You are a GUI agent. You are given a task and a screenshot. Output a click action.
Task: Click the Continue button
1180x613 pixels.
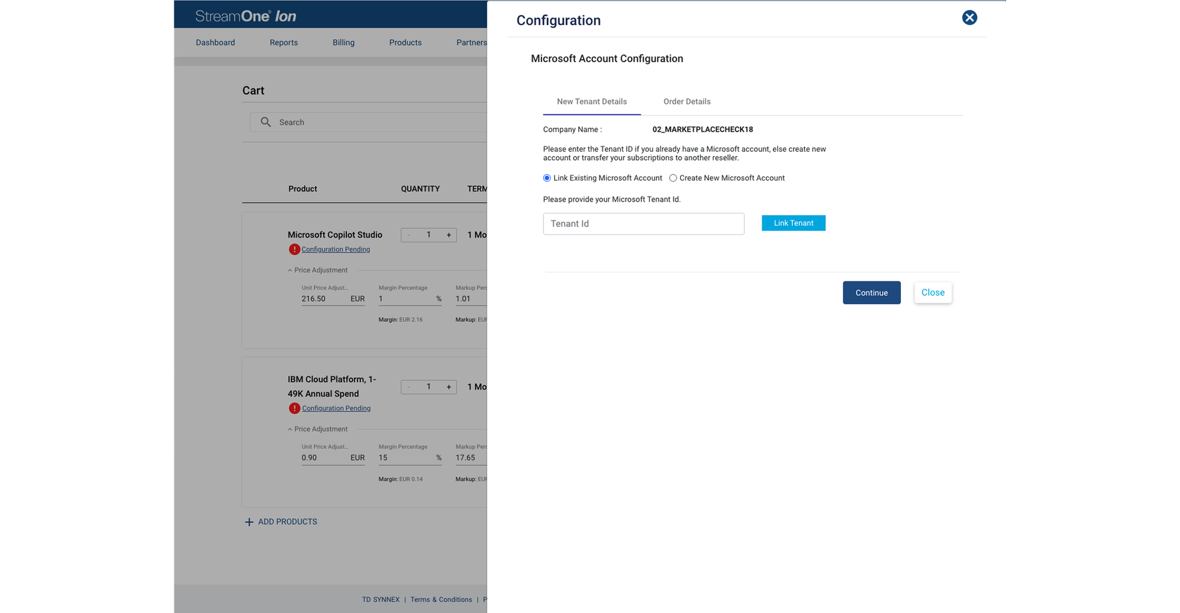(871, 292)
